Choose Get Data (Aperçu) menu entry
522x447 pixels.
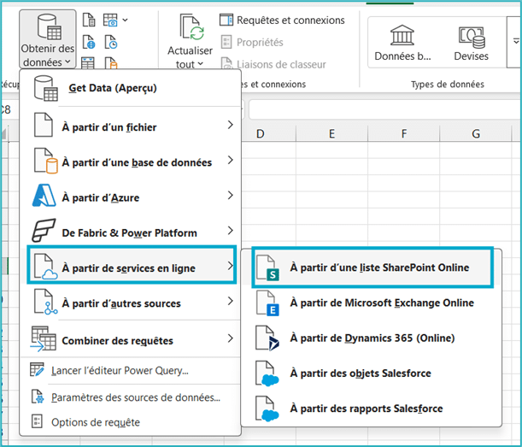point(130,88)
